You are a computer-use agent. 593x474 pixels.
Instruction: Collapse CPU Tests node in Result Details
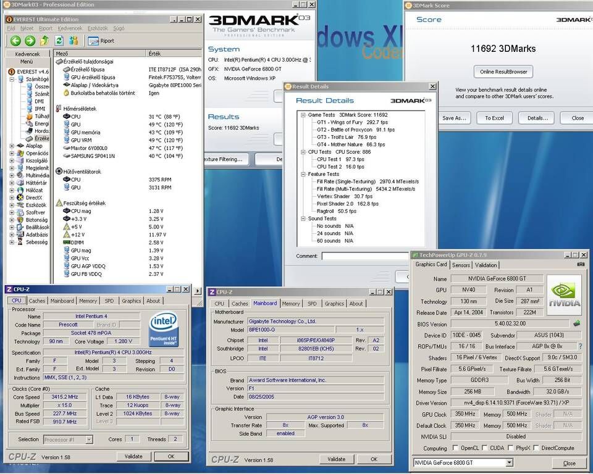coord(303,152)
